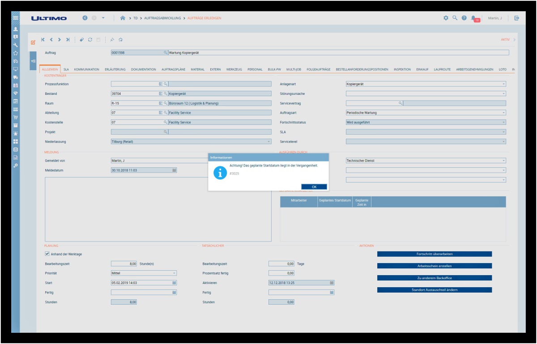Open the Auftragsart dropdown

pos(503,113)
